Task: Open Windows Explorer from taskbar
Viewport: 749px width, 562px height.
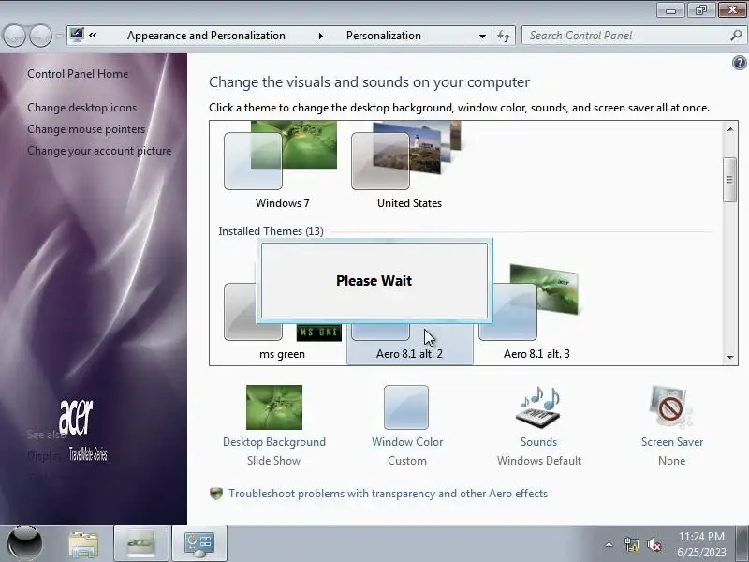Action: (83, 544)
